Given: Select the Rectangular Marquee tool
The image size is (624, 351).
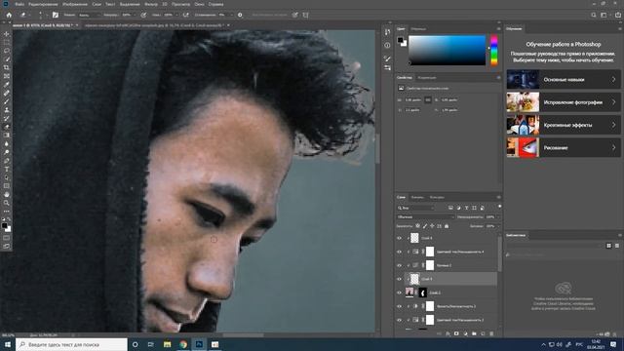Looking at the screenshot, I should [x=7, y=42].
